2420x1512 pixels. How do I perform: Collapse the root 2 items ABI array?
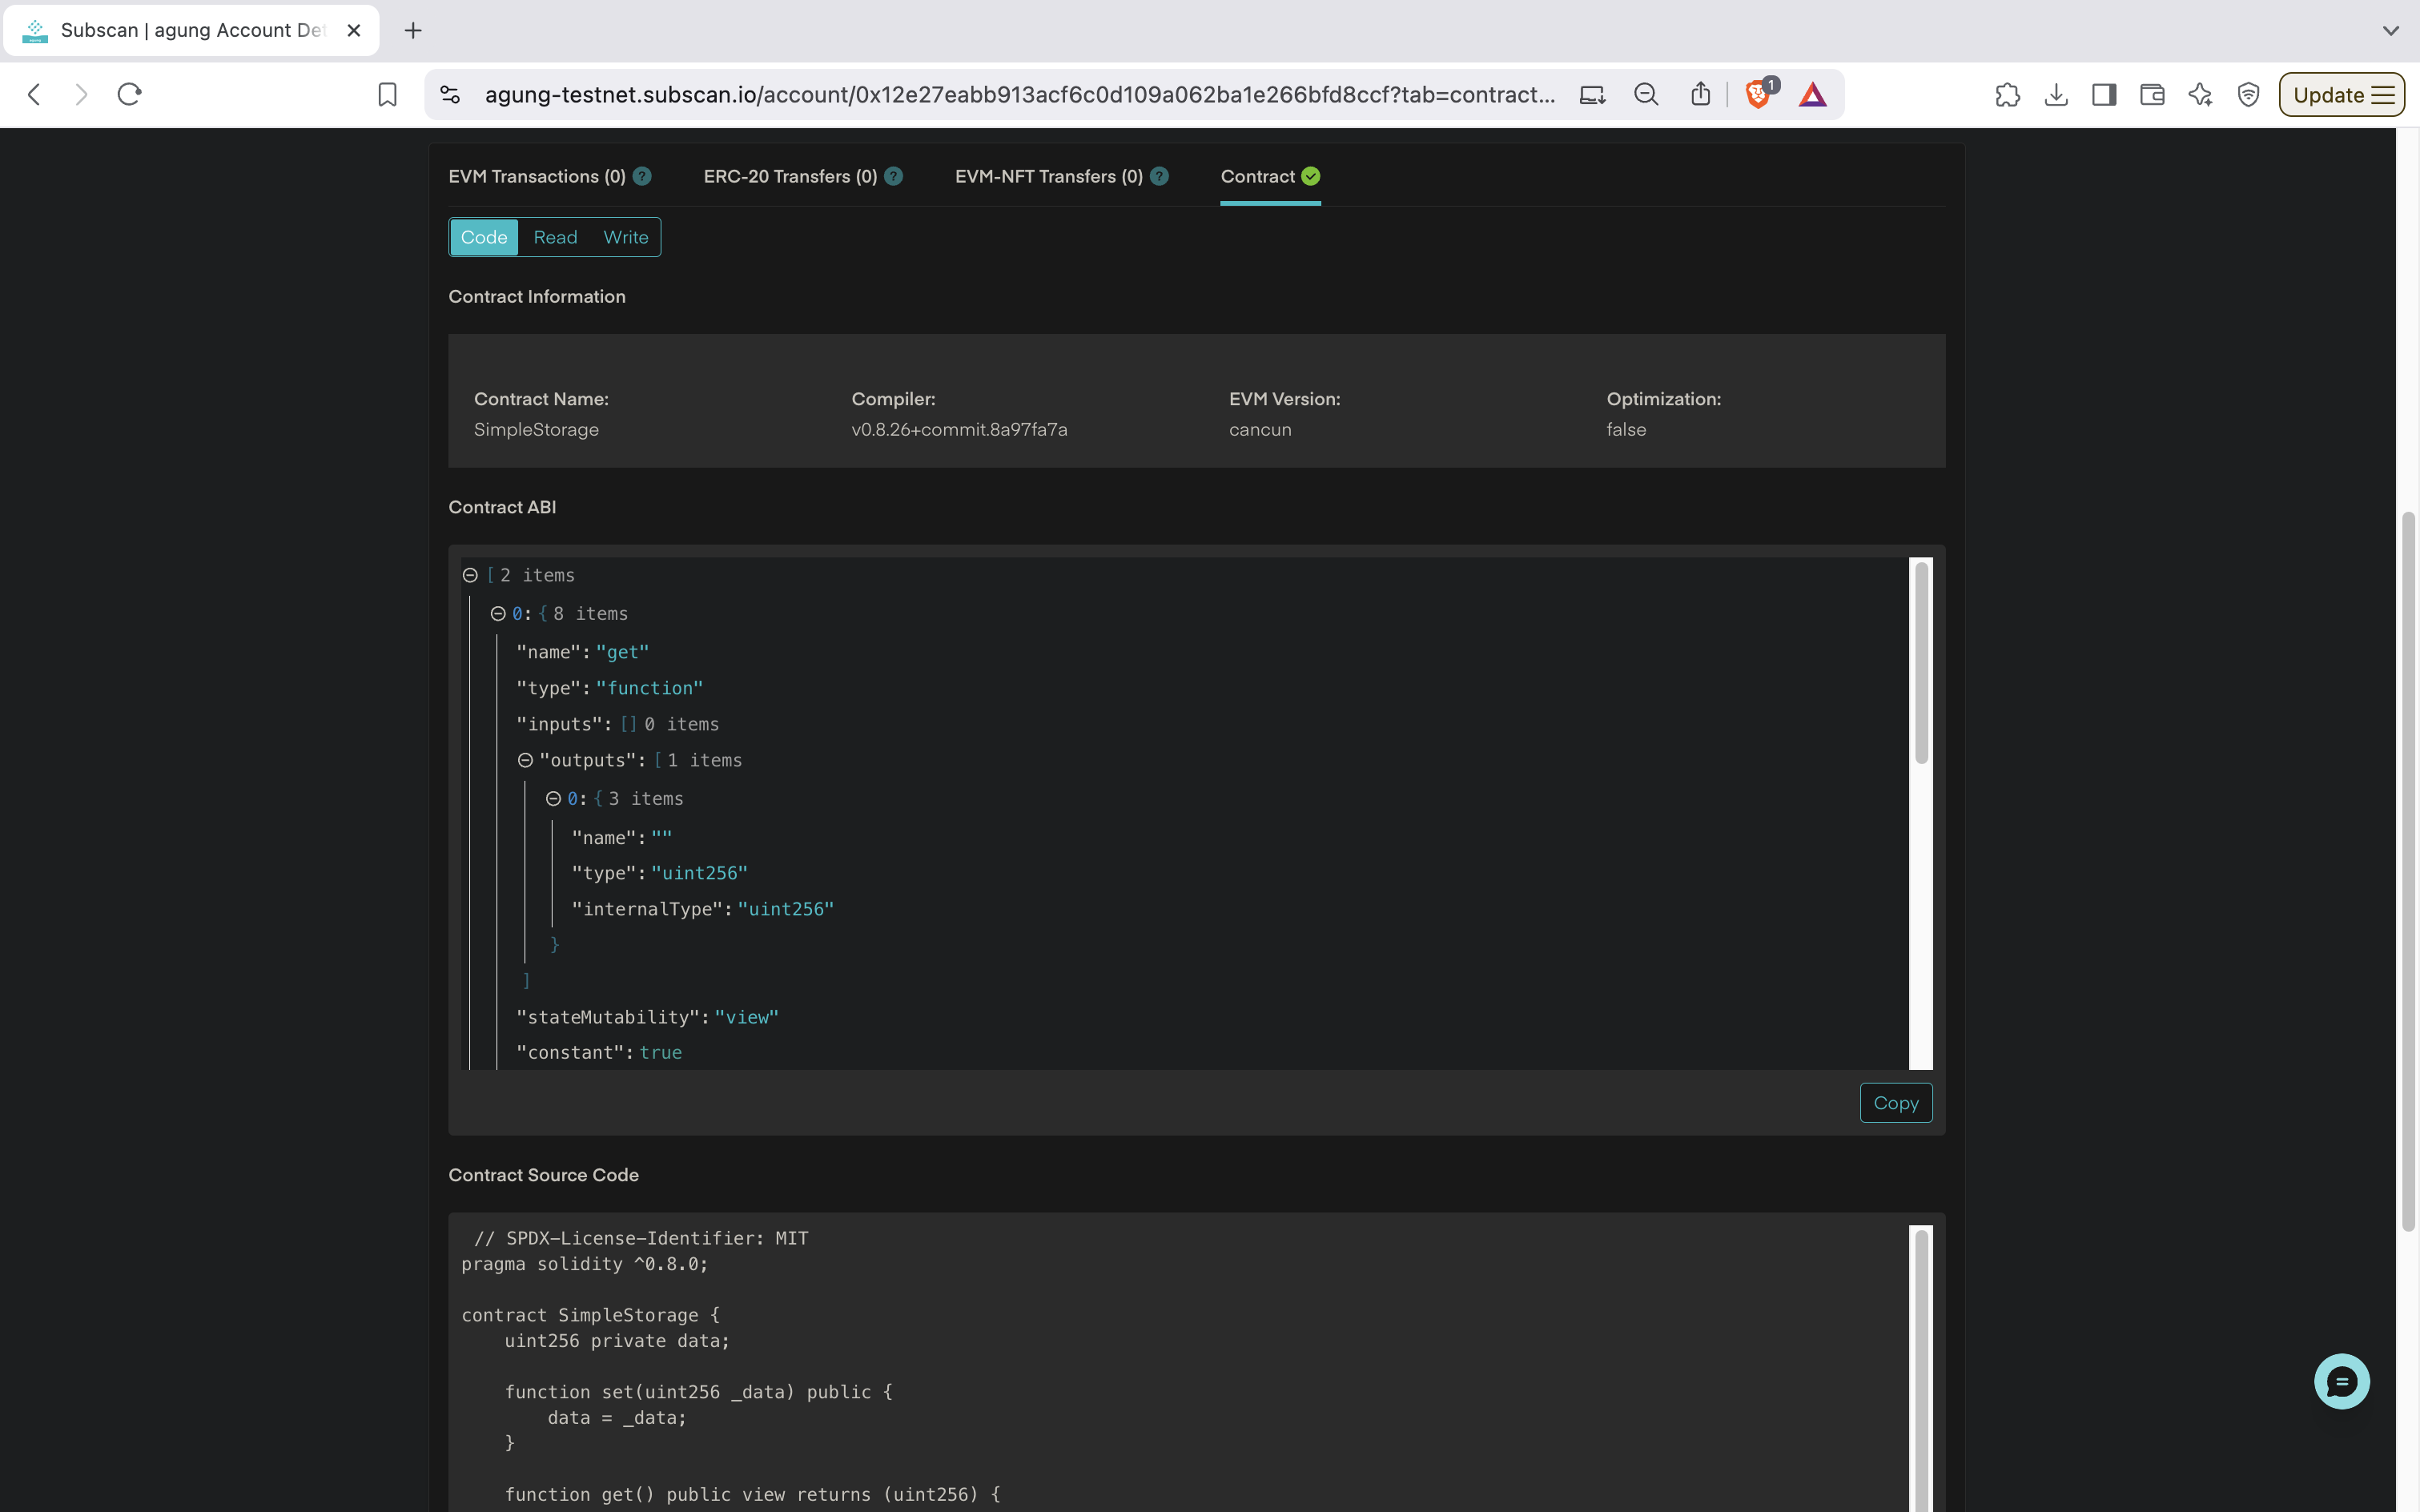470,575
